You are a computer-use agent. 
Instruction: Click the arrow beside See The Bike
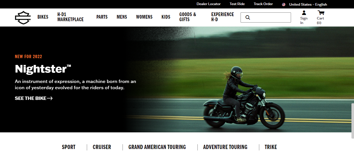click(50, 98)
